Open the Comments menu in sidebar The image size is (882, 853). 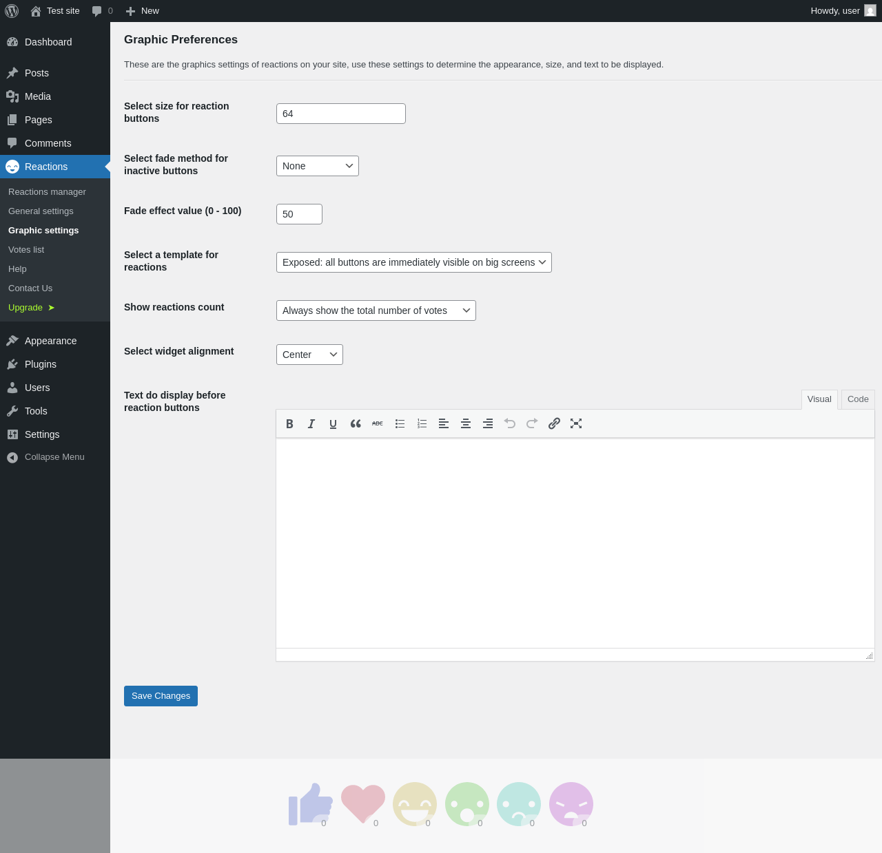coord(55,143)
